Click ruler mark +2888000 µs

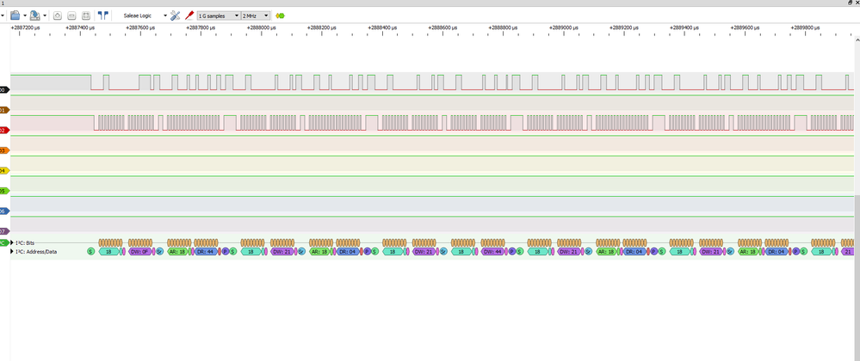point(261,28)
